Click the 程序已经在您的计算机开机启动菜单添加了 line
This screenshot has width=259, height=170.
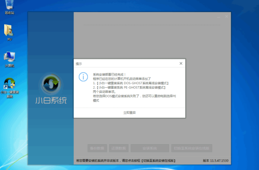[122, 79]
